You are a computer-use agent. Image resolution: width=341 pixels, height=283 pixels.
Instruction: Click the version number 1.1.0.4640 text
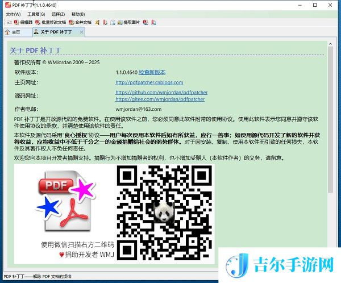(x=126, y=72)
